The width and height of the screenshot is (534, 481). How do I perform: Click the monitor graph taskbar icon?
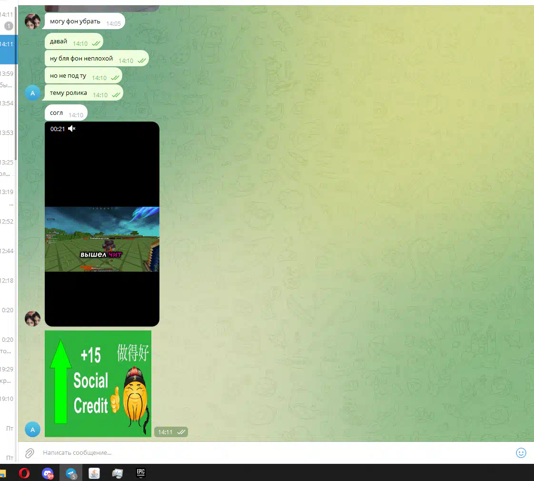tap(118, 473)
